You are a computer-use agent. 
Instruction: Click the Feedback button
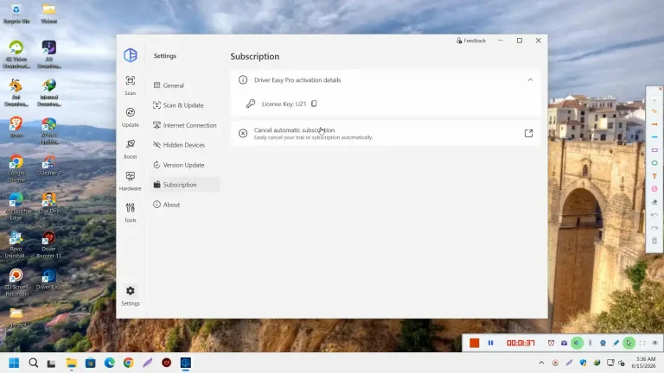coord(471,41)
